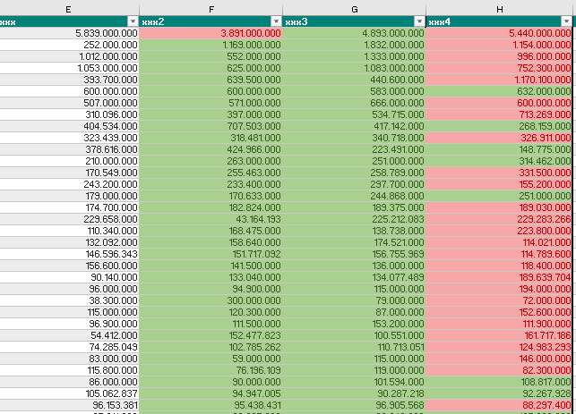Select cell 263.000.000
The image size is (576, 414).
[x=211, y=161]
